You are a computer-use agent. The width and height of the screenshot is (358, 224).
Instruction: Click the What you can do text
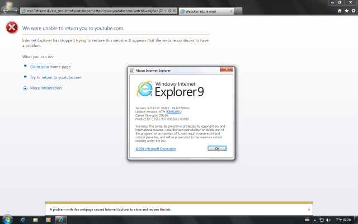pos(38,57)
